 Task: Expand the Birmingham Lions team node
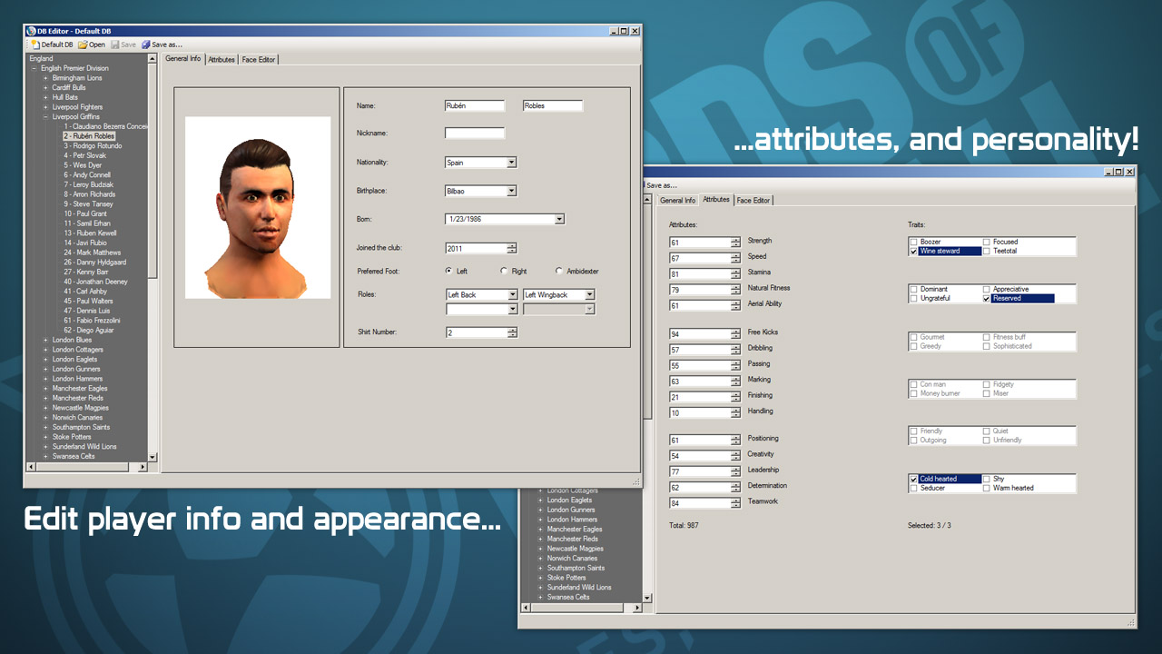coord(45,78)
